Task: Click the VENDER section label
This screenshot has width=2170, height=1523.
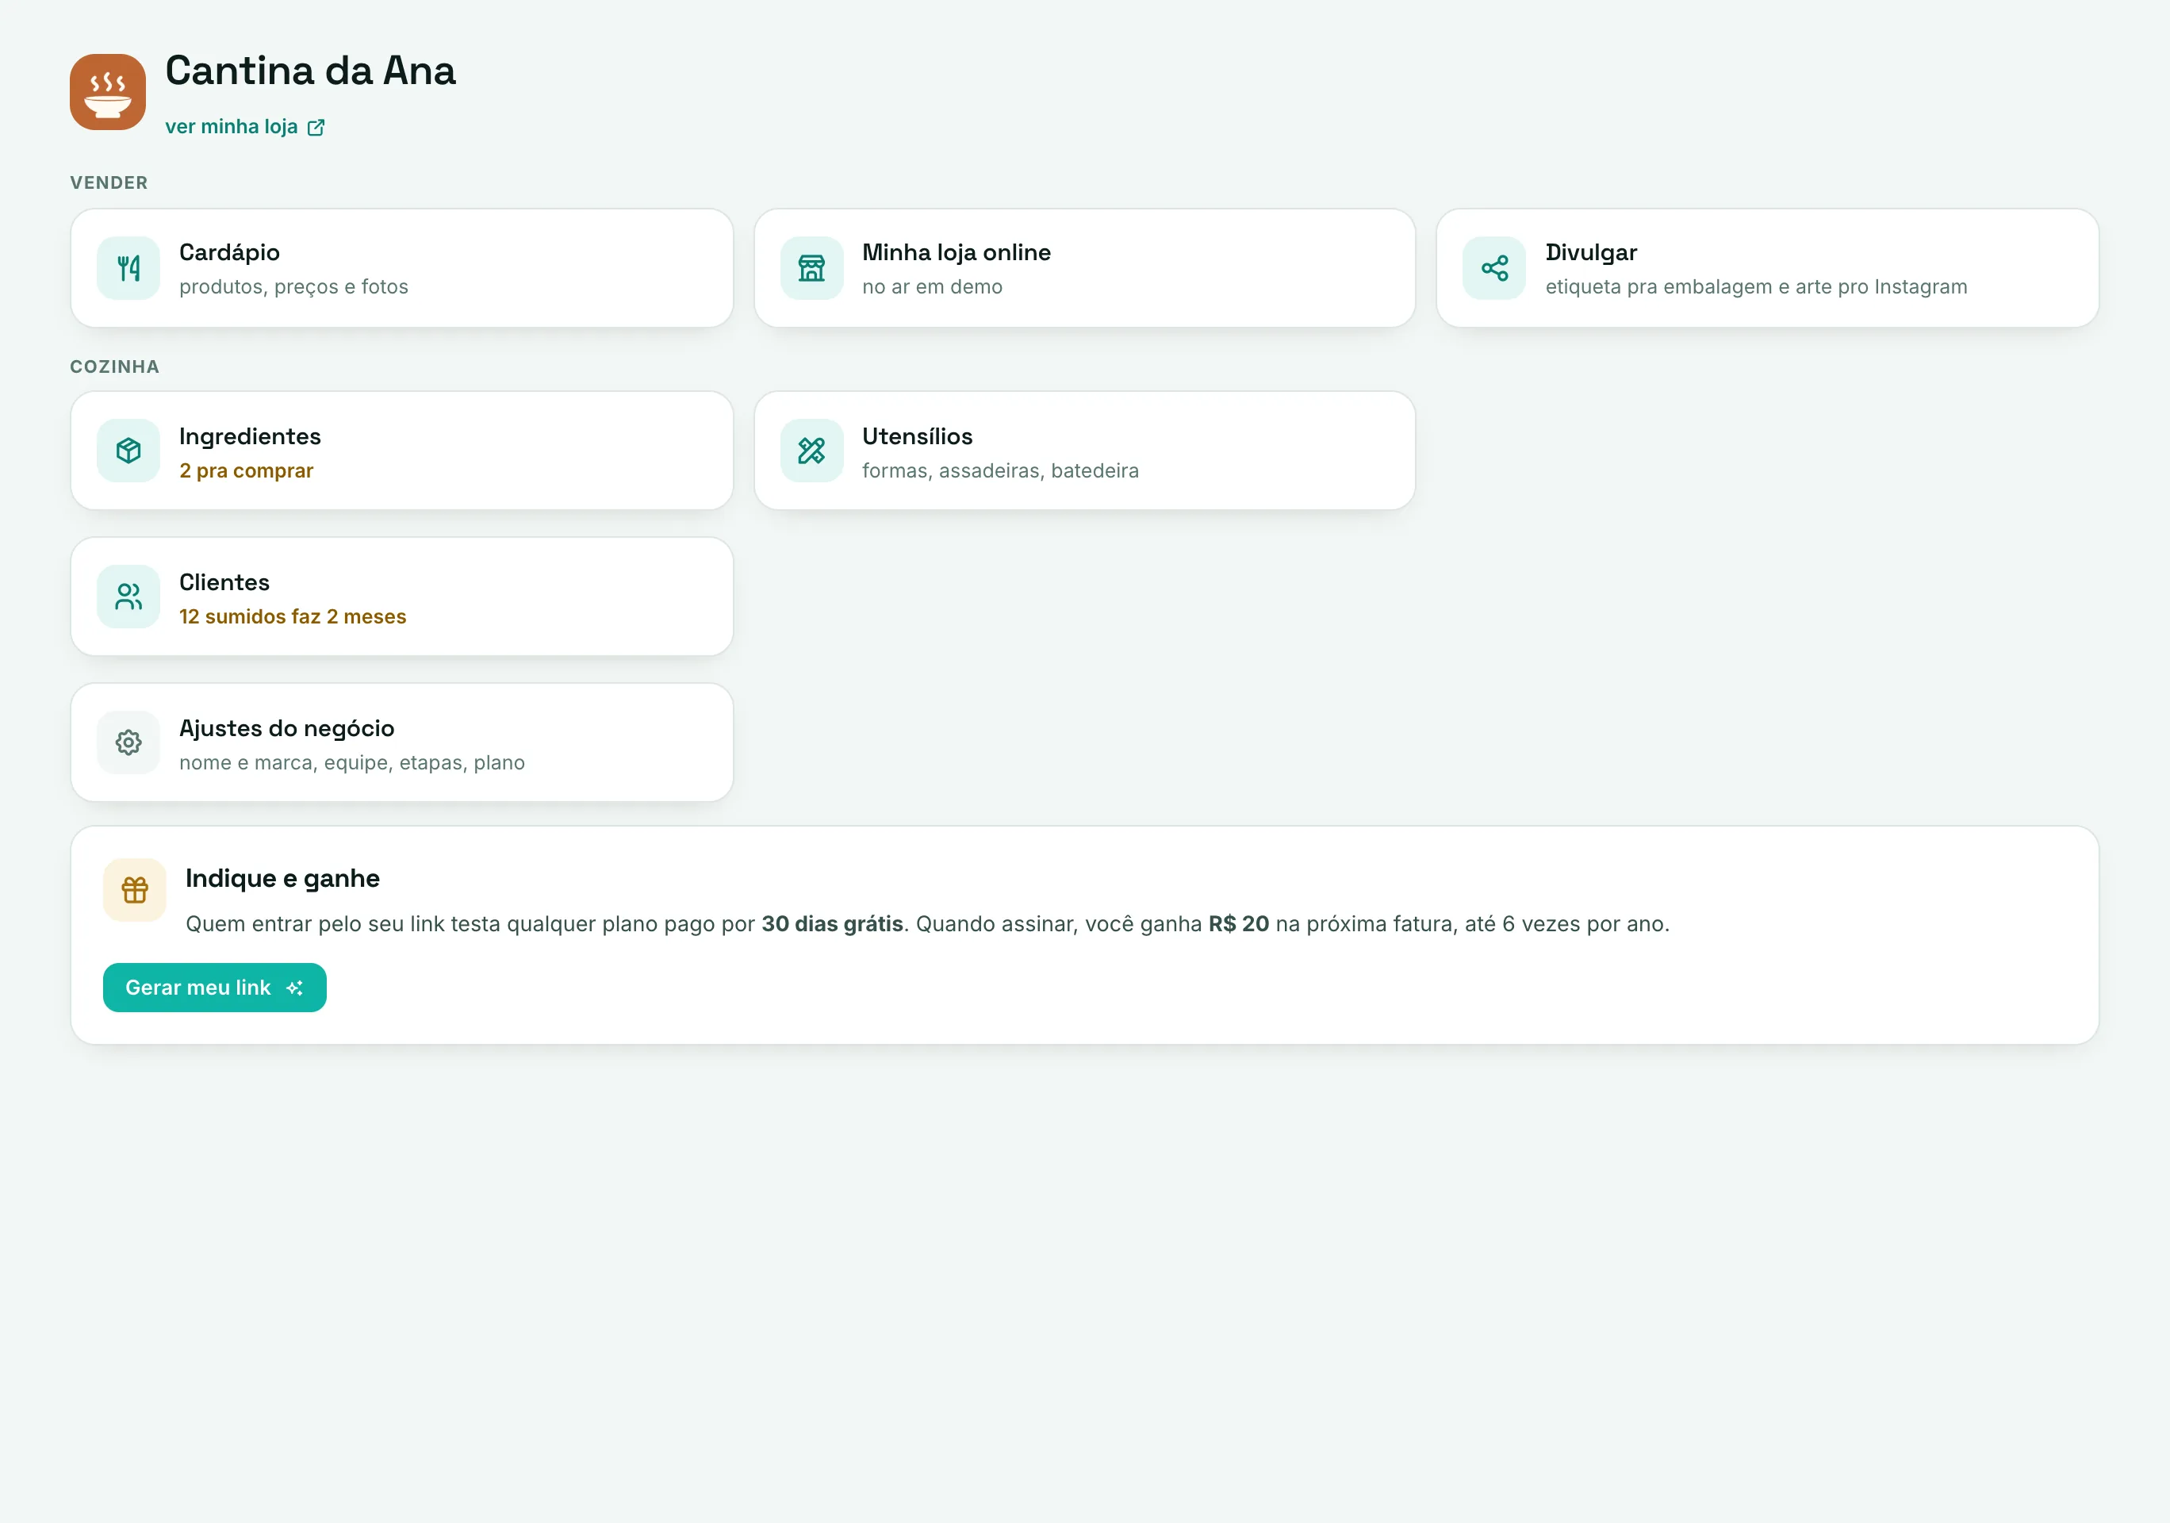Action: click(x=109, y=182)
